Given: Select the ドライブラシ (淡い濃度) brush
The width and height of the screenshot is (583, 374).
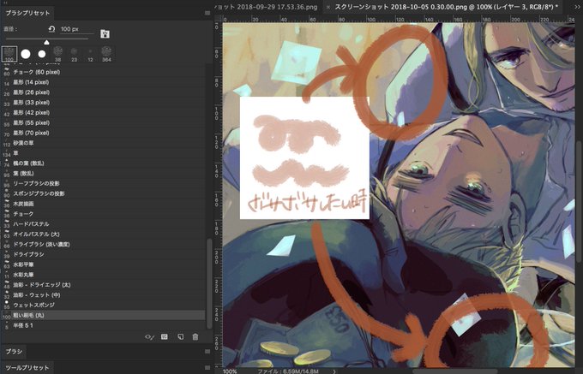Looking at the screenshot, I should 104,244.
